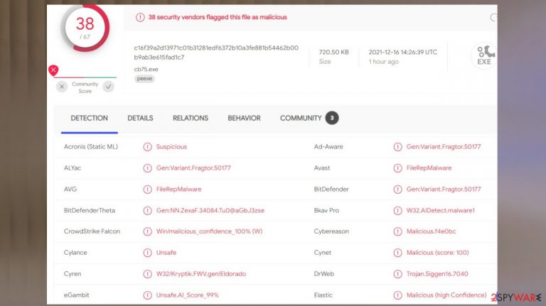This screenshot has width=546, height=306.
Task: Click the Gen:Variant.Fragtor.50177 result for Ad-Aware
Action: point(444,147)
